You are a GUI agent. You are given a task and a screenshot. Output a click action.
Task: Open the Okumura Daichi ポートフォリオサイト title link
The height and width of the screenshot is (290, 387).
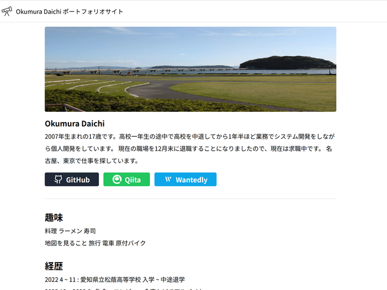69,12
